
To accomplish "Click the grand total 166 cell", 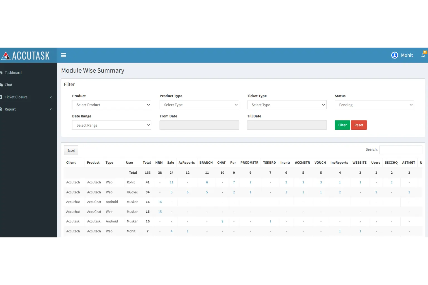I will point(148,173).
